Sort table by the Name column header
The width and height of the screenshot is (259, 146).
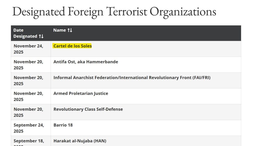click(x=59, y=30)
